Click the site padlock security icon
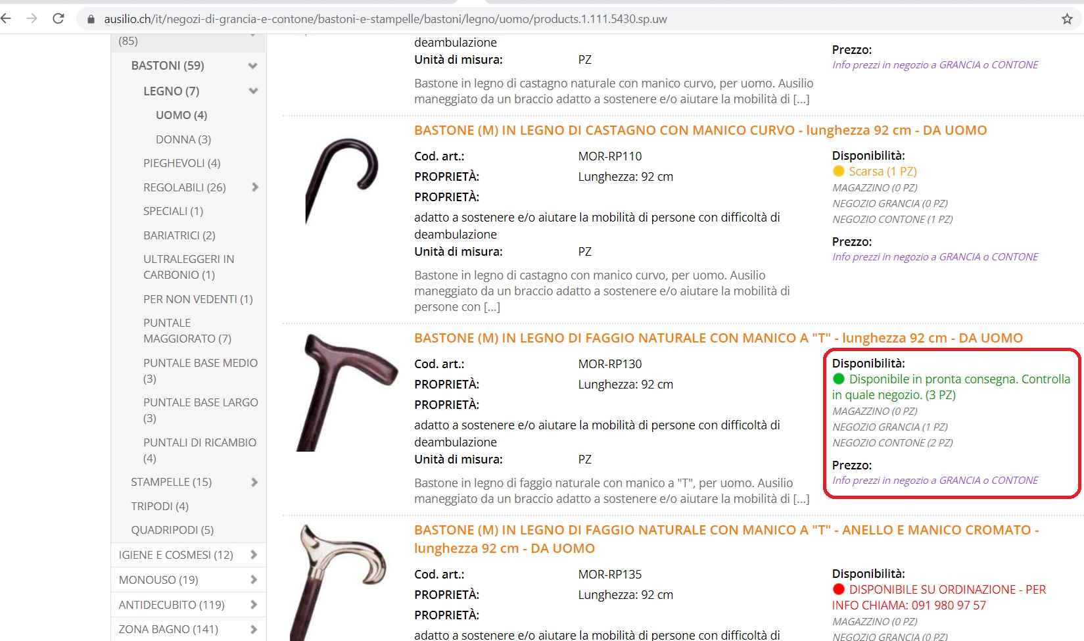The image size is (1084, 641). tap(91, 19)
